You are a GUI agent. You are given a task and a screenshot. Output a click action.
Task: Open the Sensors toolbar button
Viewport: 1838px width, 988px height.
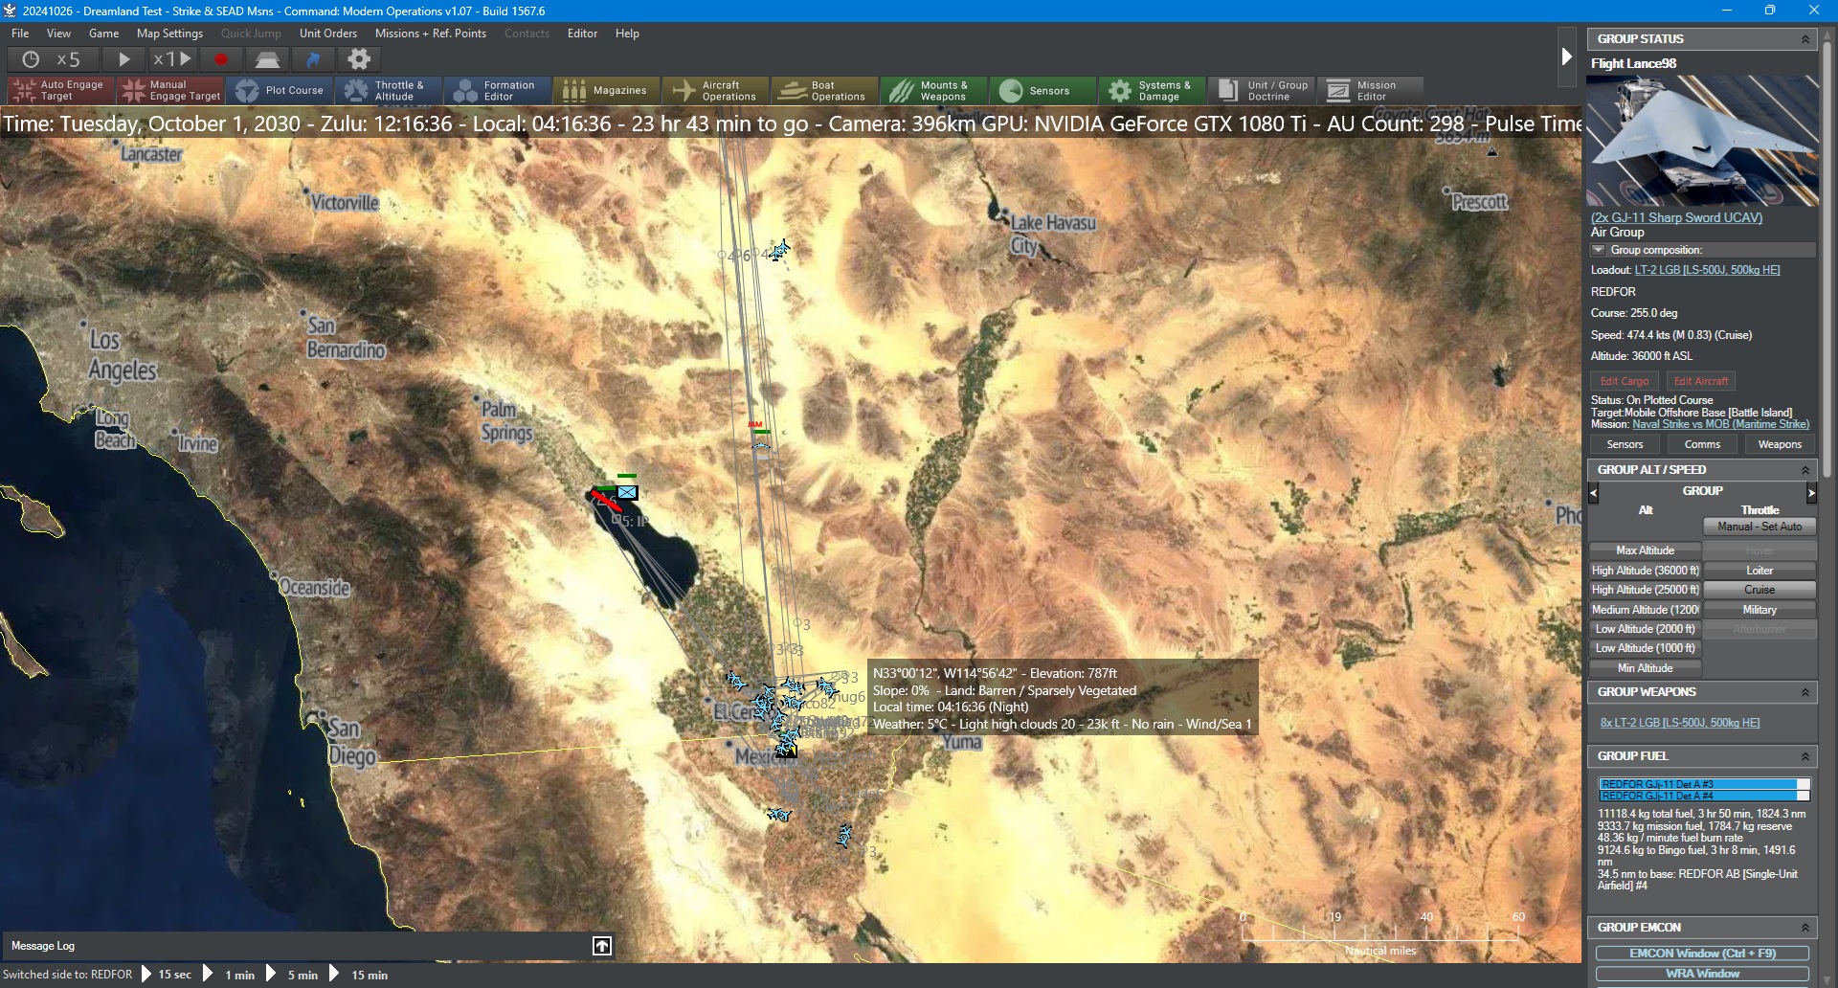[1042, 91]
